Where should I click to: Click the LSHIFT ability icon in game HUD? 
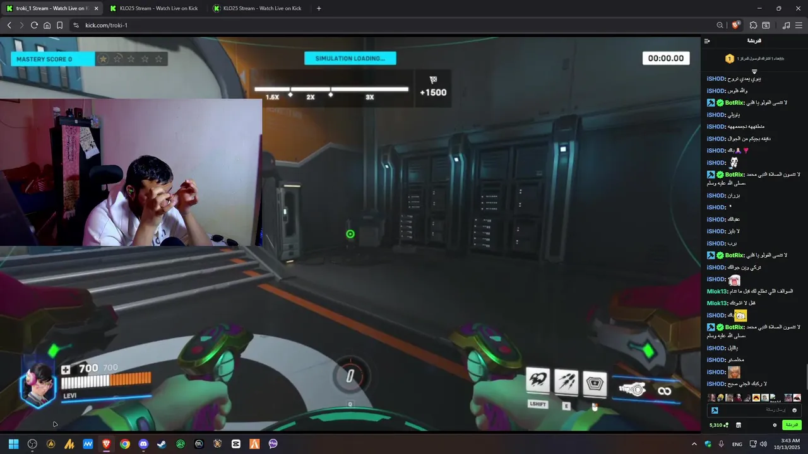coord(538,381)
